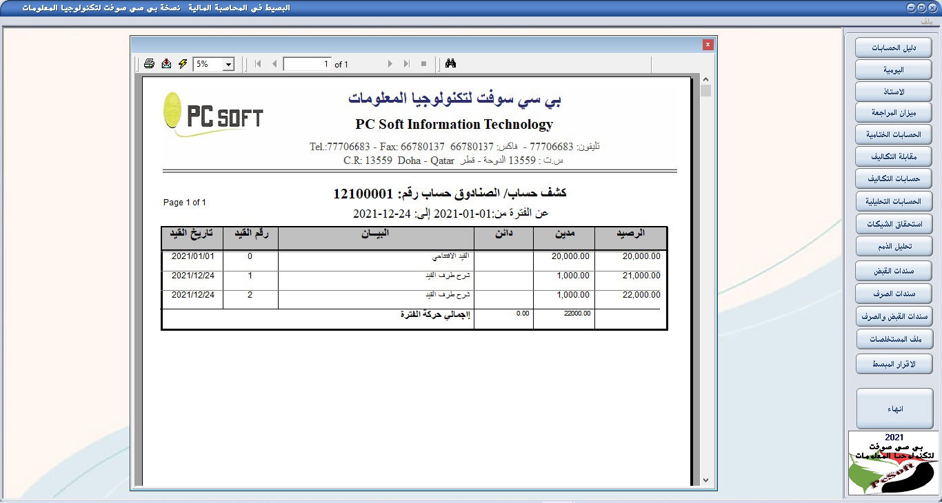The width and height of the screenshot is (942, 503).
Task: Click the binoculars search text icon
Action: click(x=451, y=64)
